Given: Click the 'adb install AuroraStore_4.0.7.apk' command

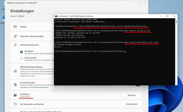Looking at the screenshot, I should pos(141,42).
